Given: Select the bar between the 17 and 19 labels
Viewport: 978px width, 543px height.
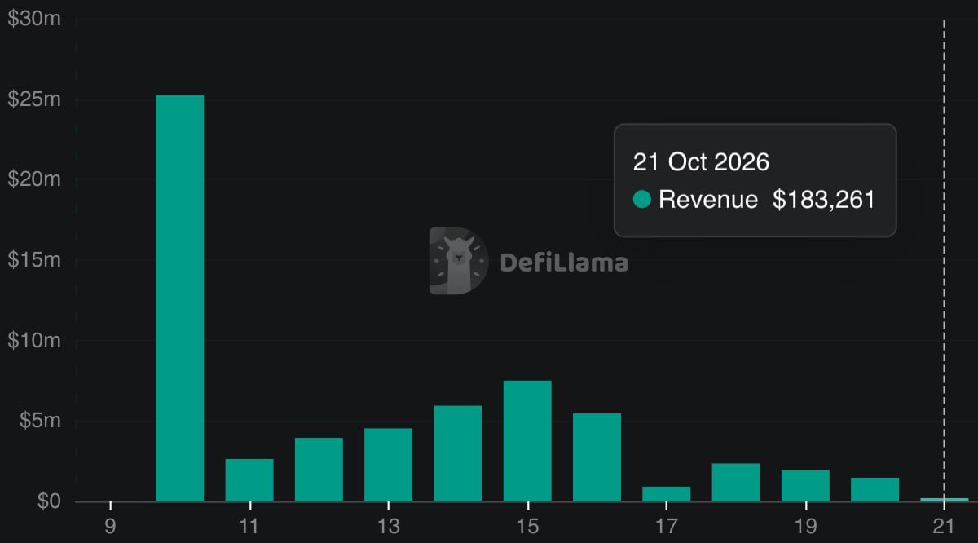Looking at the screenshot, I should click(x=736, y=483).
